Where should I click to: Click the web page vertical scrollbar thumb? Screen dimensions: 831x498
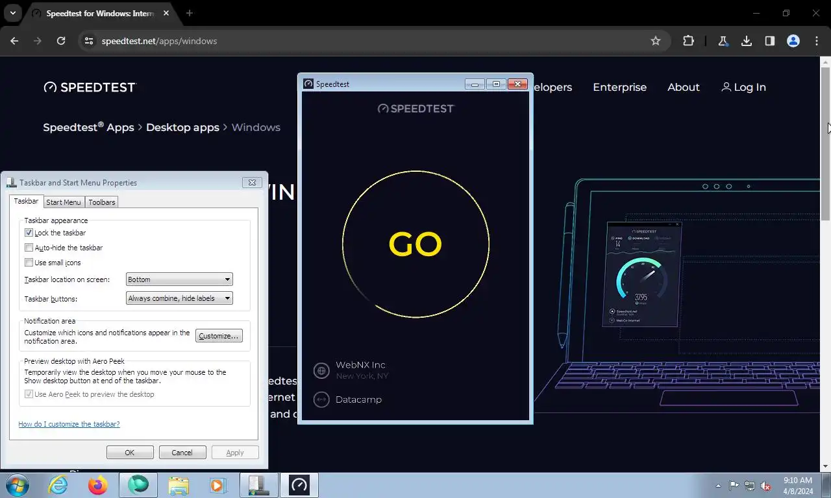click(826, 144)
